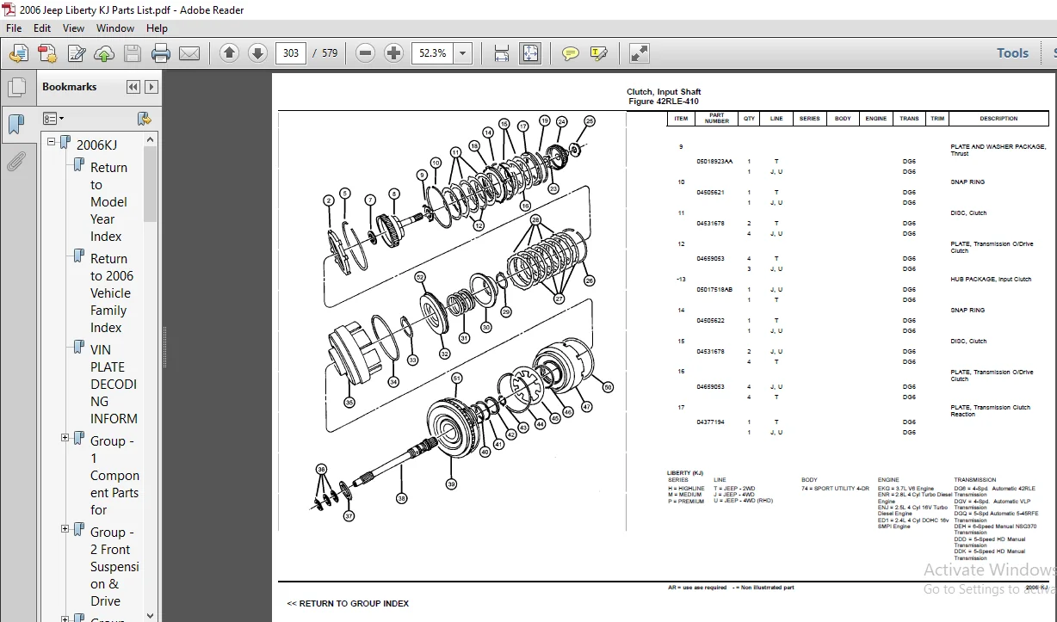1057x622 pixels.
Task: Click the PLATE AND WASHER PACKAGE description
Action: pyautogui.click(x=998, y=150)
